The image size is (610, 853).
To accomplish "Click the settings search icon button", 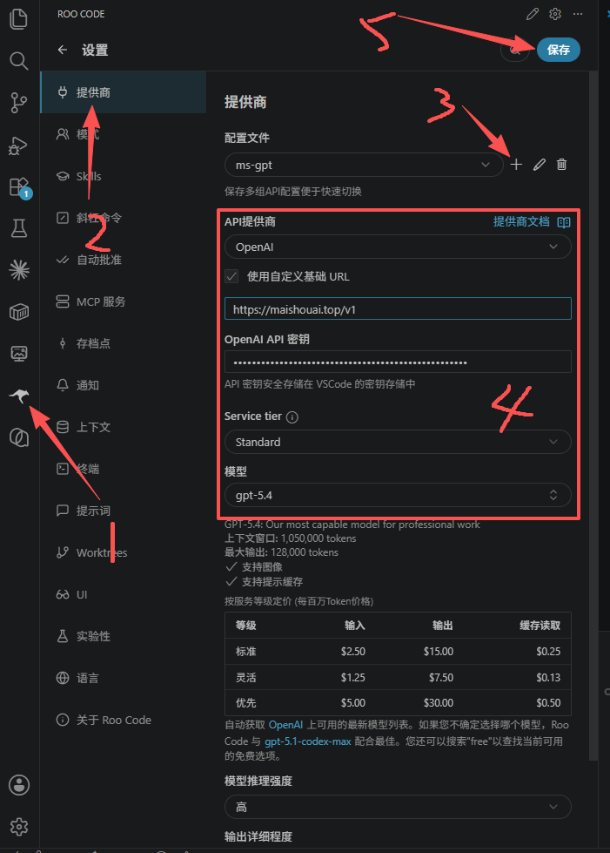I will 514,50.
